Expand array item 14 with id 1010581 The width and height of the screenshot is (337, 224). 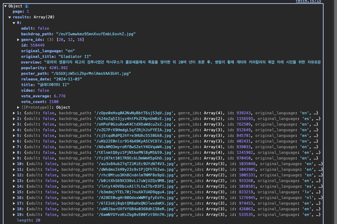[14, 186]
